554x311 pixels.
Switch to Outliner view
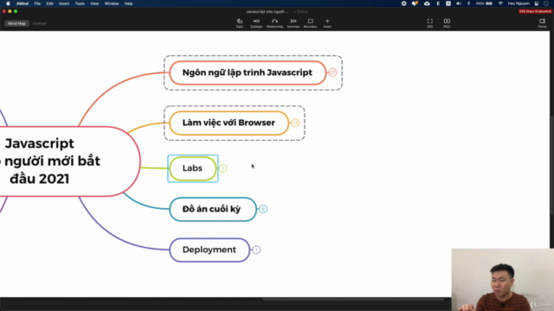coord(39,23)
